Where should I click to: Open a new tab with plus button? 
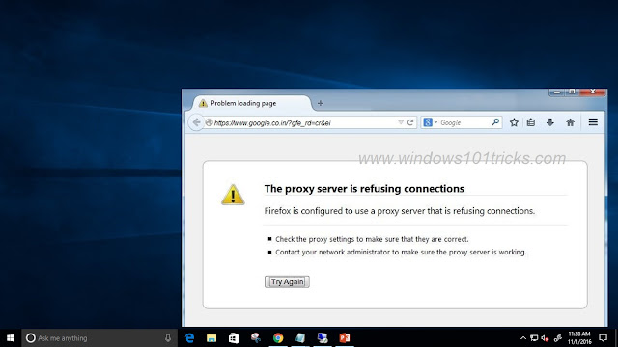coord(320,103)
